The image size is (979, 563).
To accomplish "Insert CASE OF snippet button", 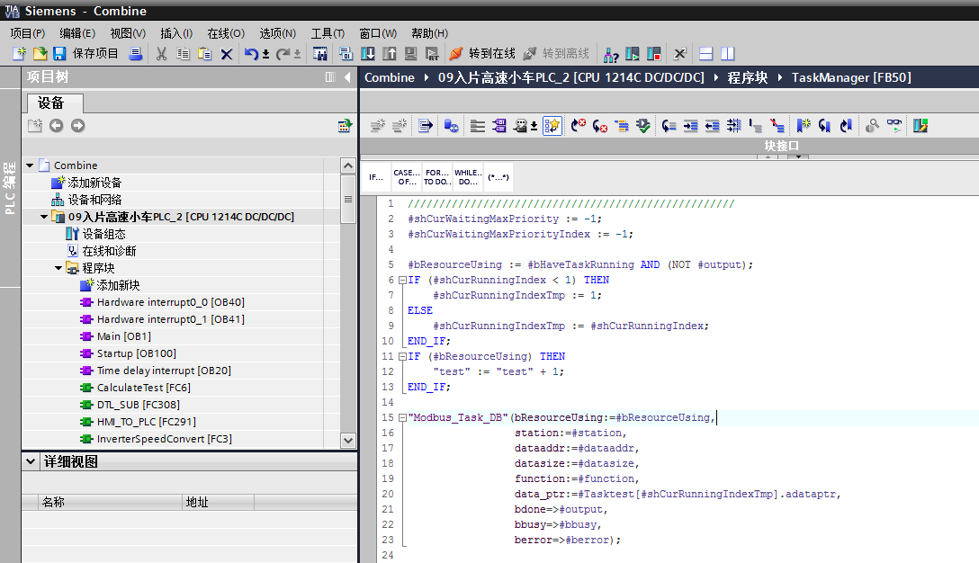I will tap(406, 177).
